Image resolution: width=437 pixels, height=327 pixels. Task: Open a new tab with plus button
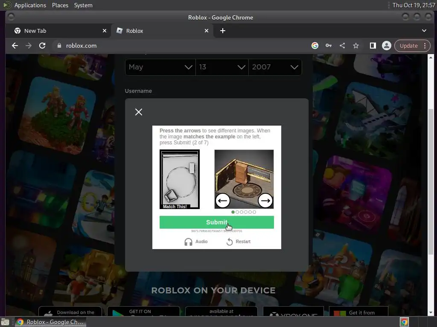point(223,31)
